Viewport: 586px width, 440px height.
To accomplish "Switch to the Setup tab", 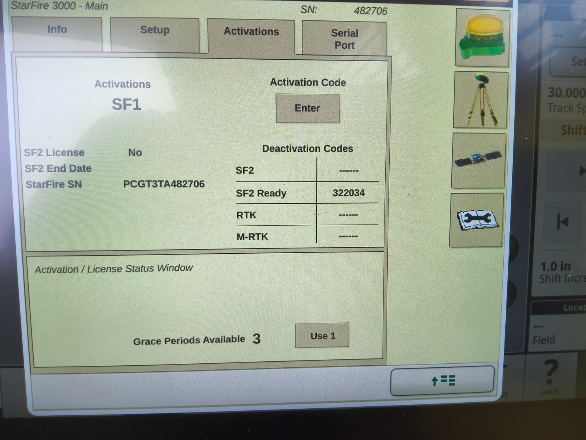I will click(x=155, y=35).
